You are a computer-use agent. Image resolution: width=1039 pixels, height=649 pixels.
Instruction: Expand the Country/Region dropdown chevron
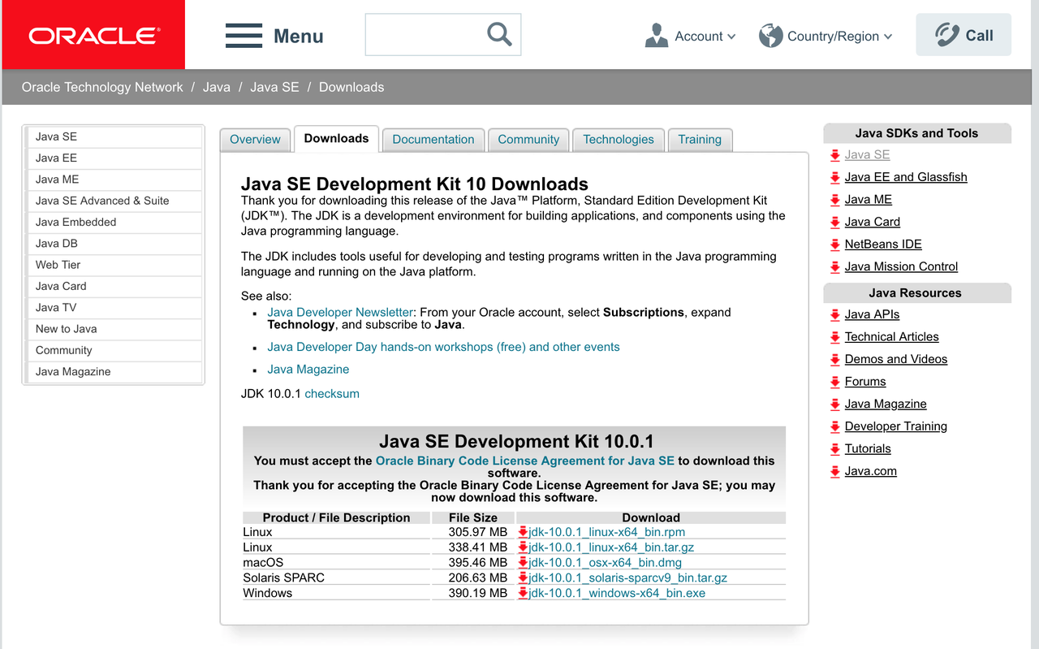pyautogui.click(x=887, y=37)
